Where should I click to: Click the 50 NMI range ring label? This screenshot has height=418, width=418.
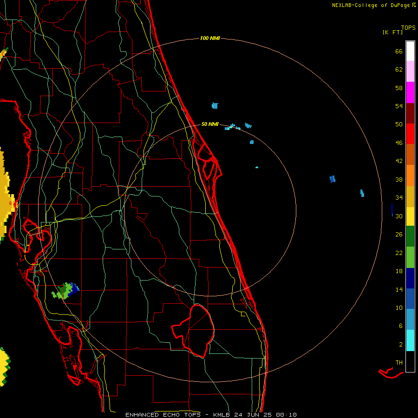coord(210,124)
